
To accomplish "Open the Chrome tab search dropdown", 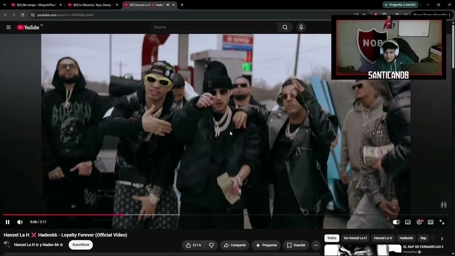I will click(5, 5).
